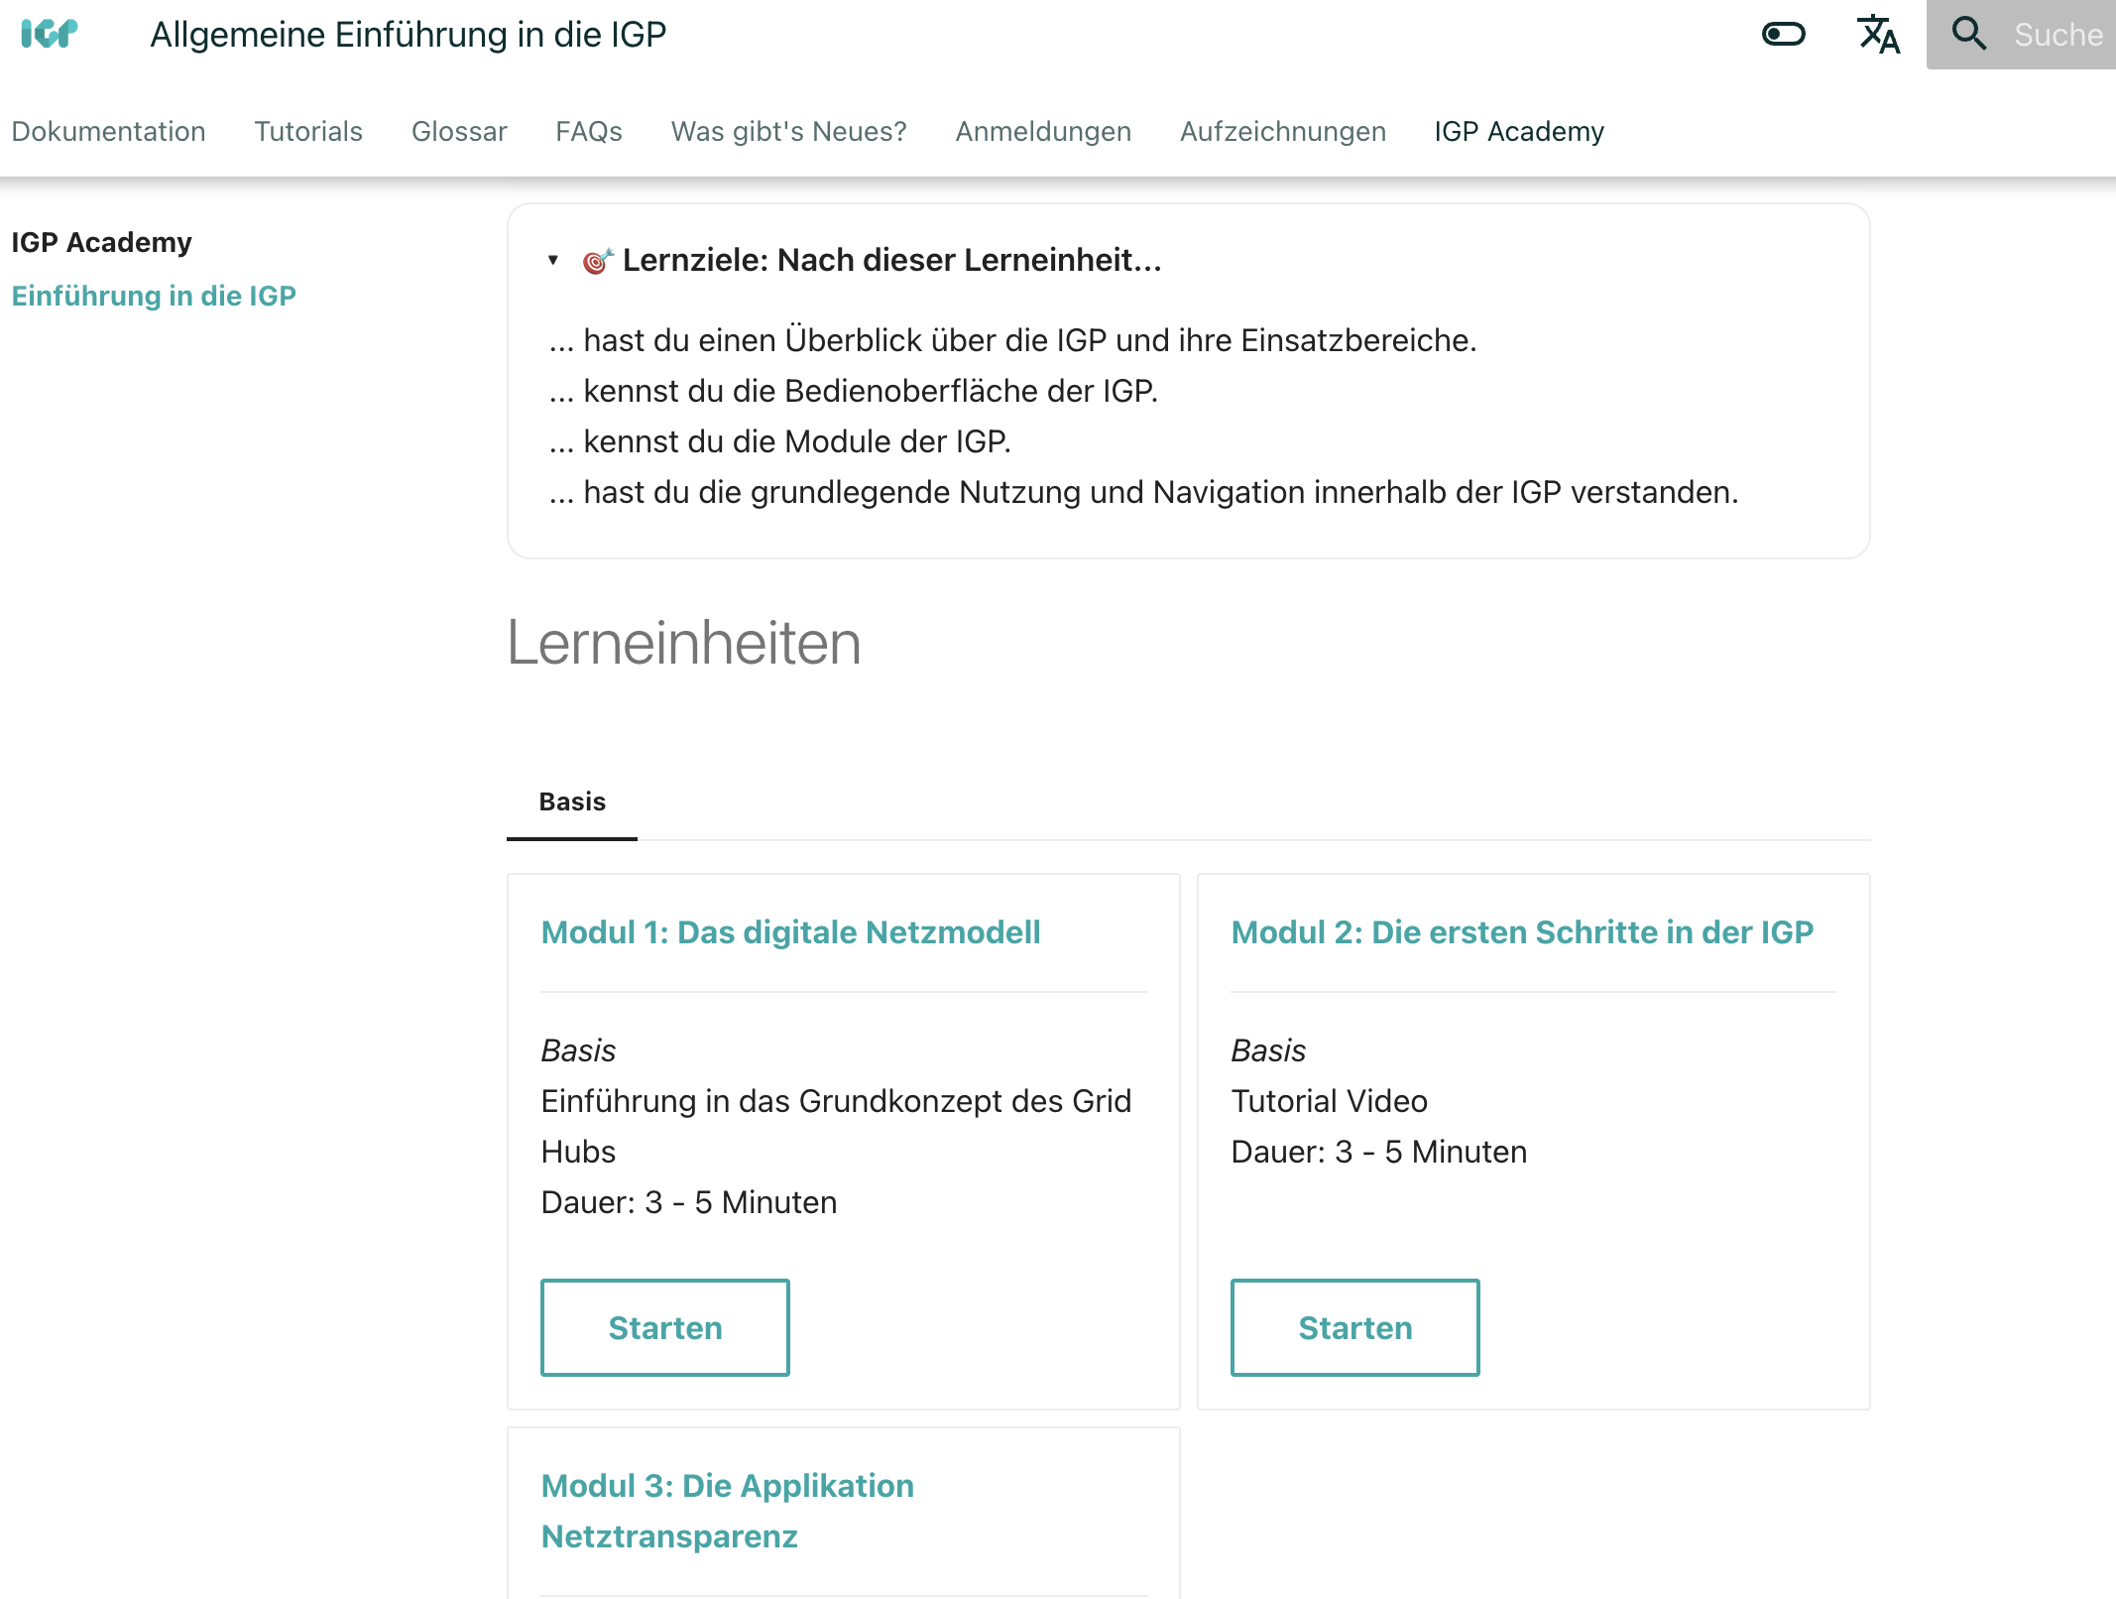This screenshot has width=2116, height=1599.
Task: Open Was gibt's Neues? section
Action: tap(788, 132)
